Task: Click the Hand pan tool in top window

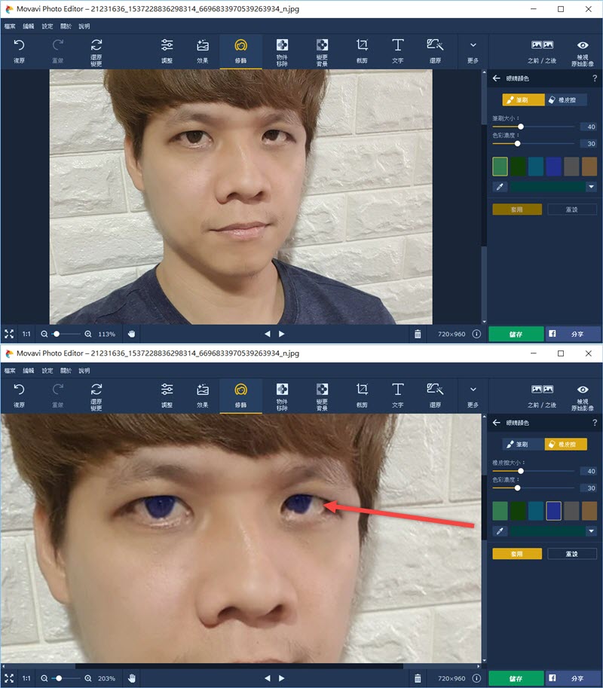Action: [131, 334]
